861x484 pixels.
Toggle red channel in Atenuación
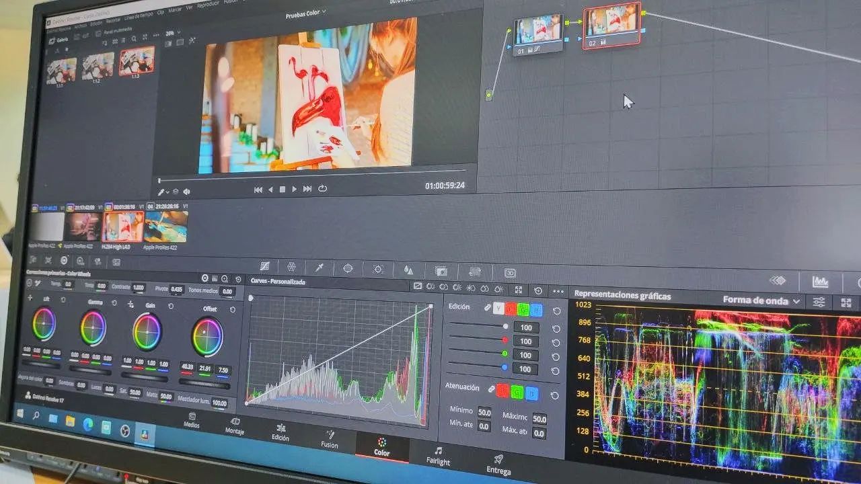tap(502, 391)
